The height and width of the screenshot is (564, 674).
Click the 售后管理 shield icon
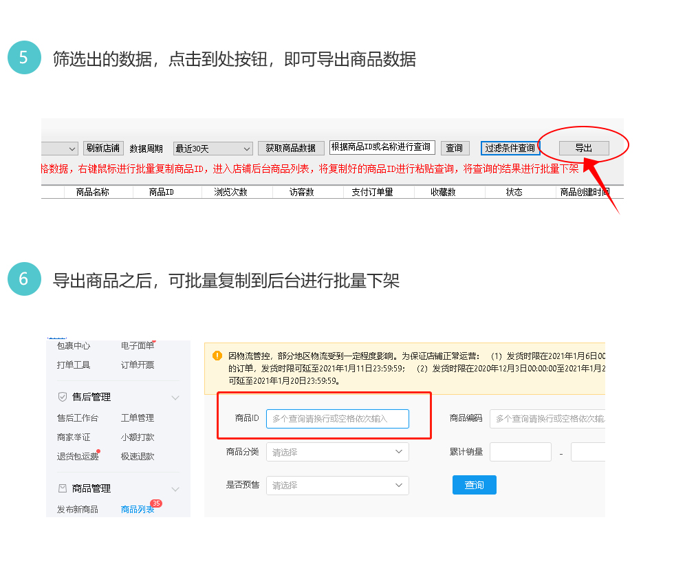[x=63, y=397]
